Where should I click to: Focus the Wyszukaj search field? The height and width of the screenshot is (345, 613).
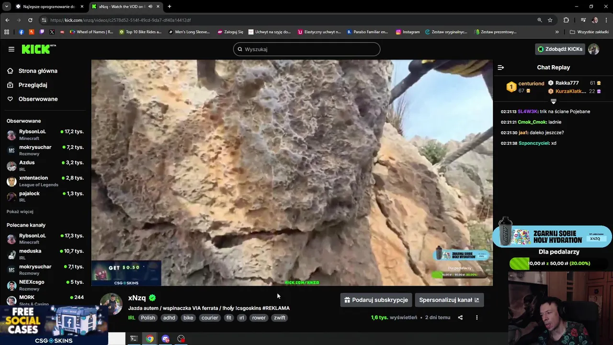[x=306, y=49]
